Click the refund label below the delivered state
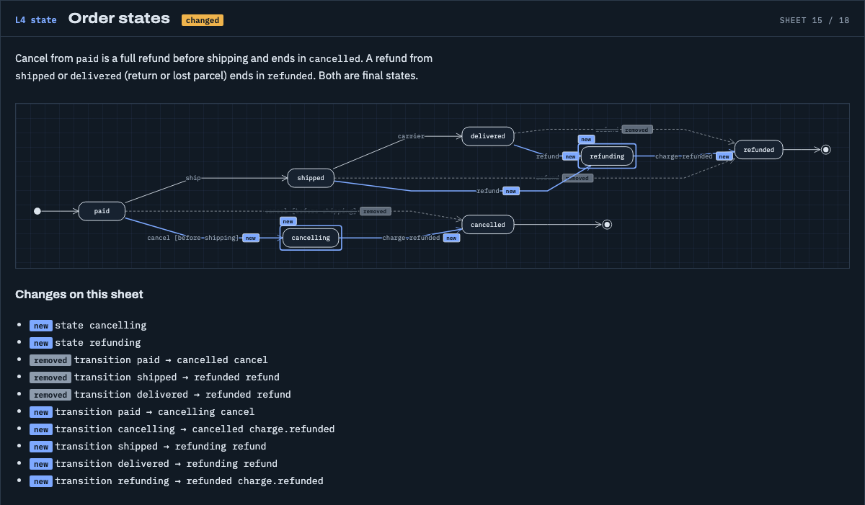The width and height of the screenshot is (865, 505). click(548, 156)
